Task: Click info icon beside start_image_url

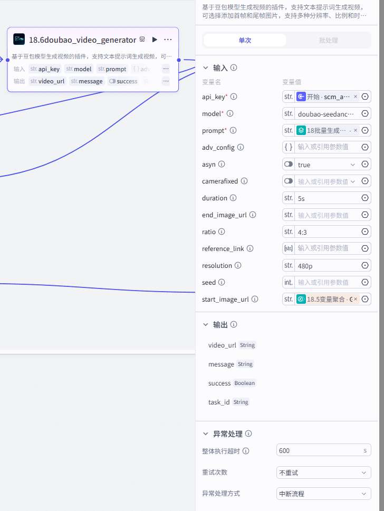Action: (255, 299)
